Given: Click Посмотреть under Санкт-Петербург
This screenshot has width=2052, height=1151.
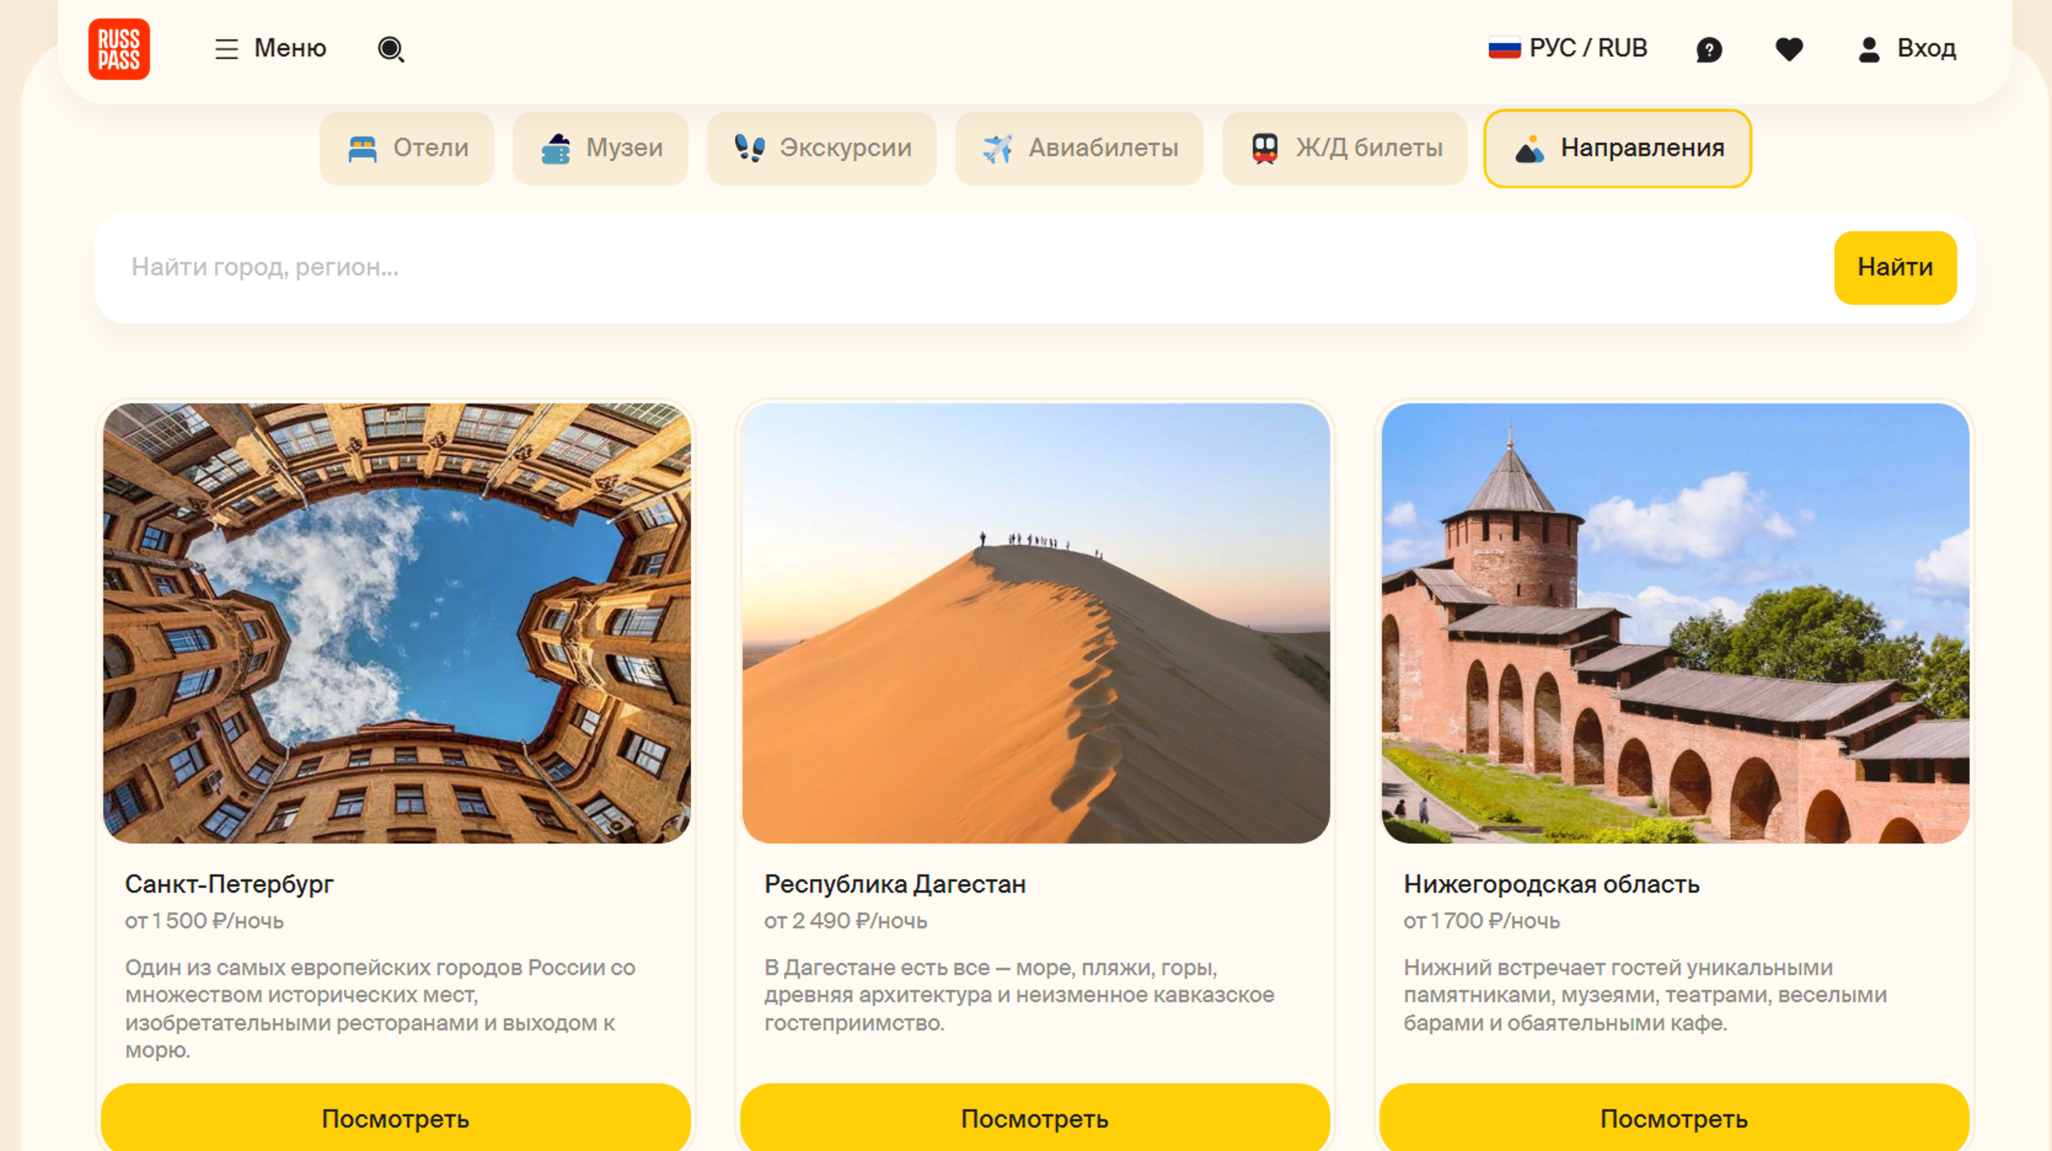Looking at the screenshot, I should coord(396,1118).
